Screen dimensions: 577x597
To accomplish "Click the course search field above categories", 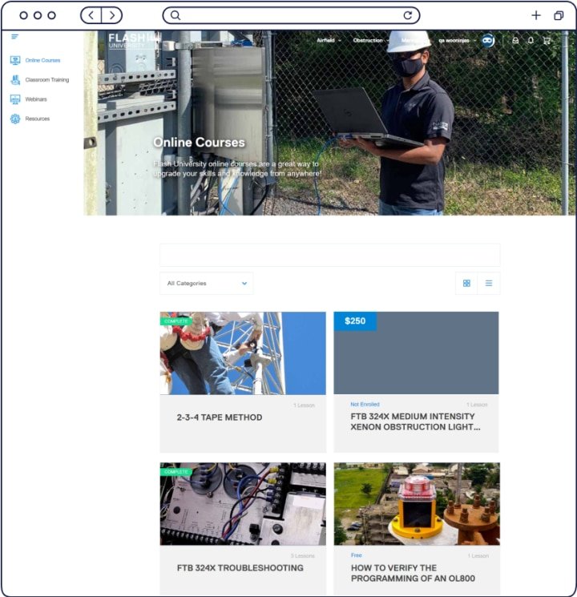I will [x=330, y=255].
